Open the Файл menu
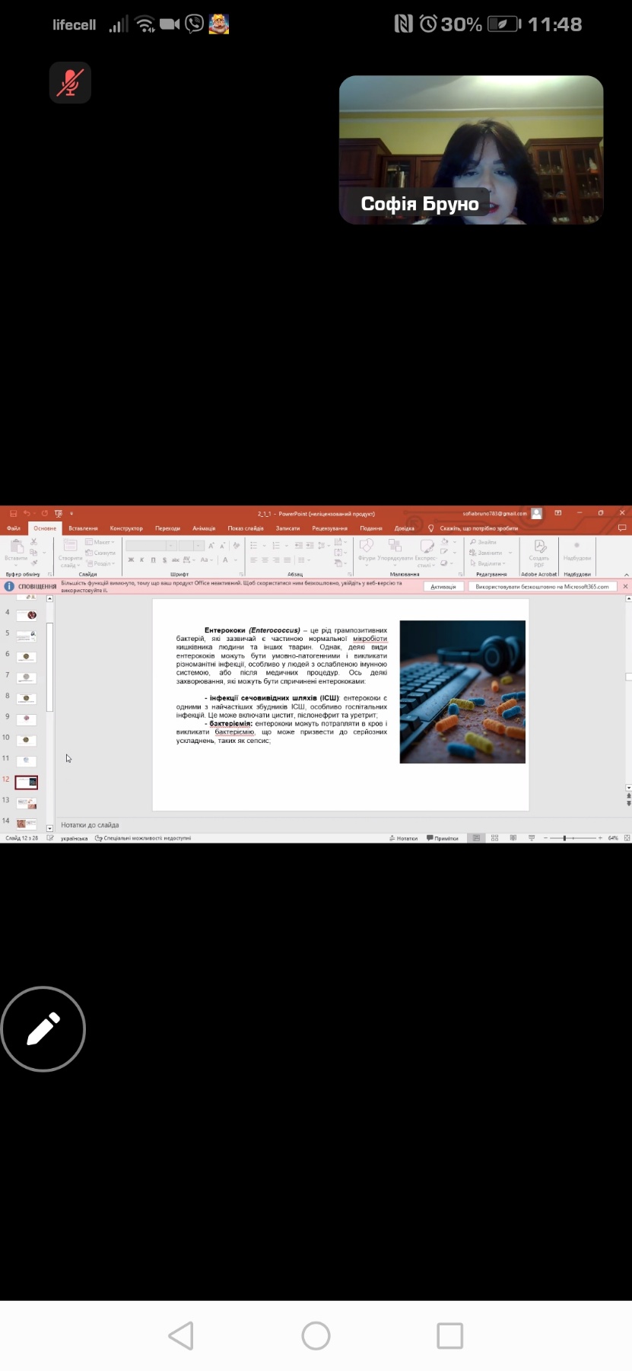The image size is (632, 1371). pos(14,528)
